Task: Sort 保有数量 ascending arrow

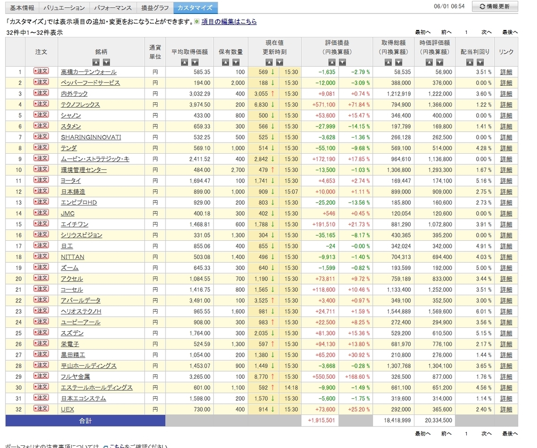Action: pos(226,63)
